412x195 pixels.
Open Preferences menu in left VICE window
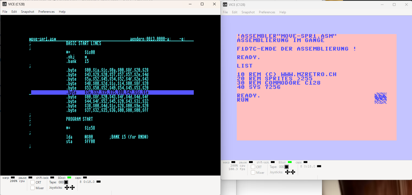[46, 12]
